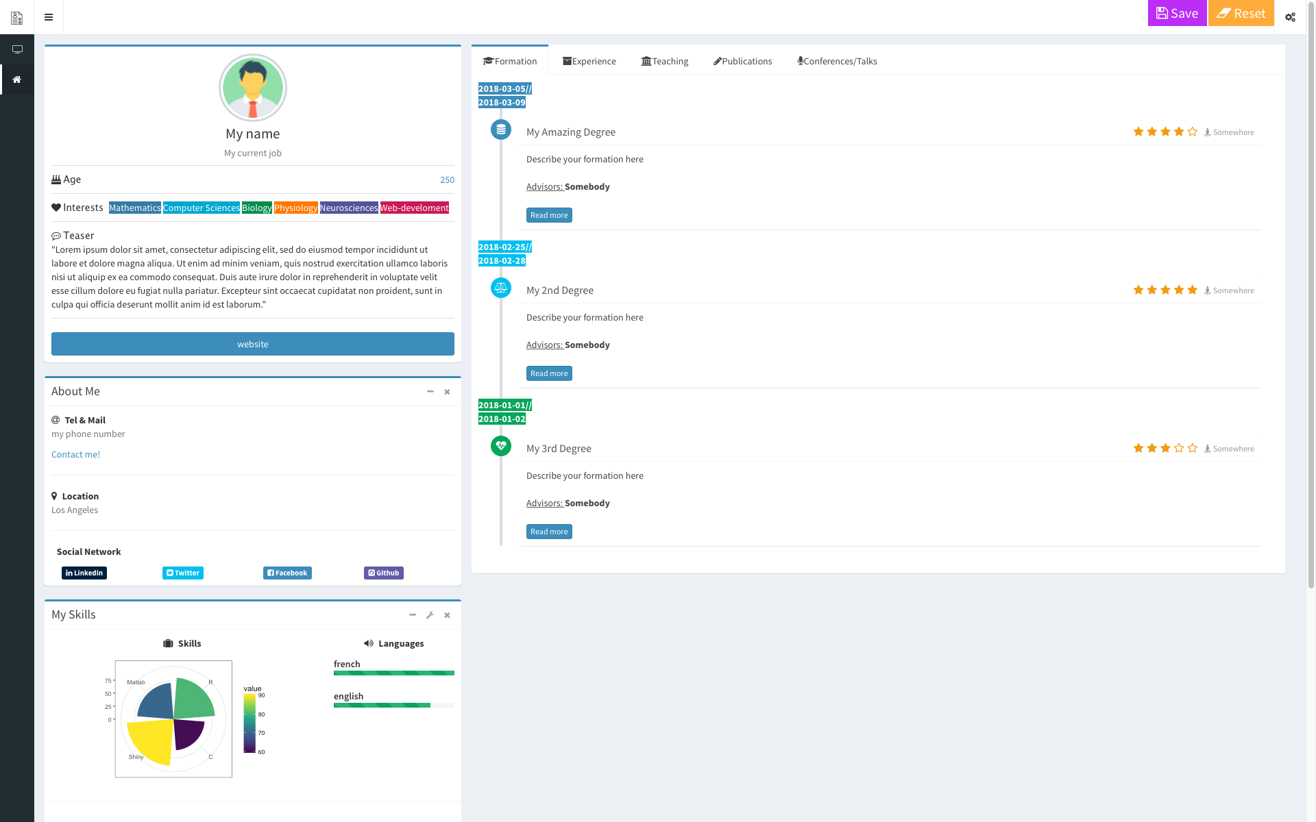Image resolution: width=1316 pixels, height=822 pixels.
Task: Click the 2018-01-01 timeline date label
Action: pyautogui.click(x=505, y=405)
